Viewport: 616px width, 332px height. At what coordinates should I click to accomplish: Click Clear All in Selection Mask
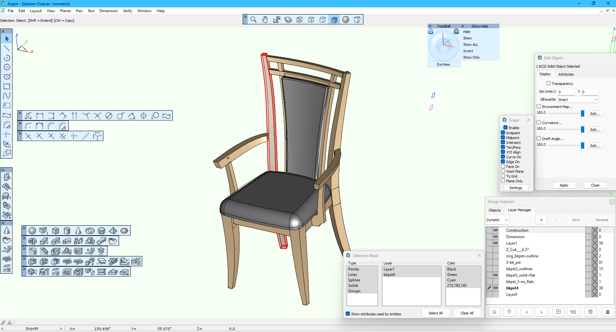(467, 313)
